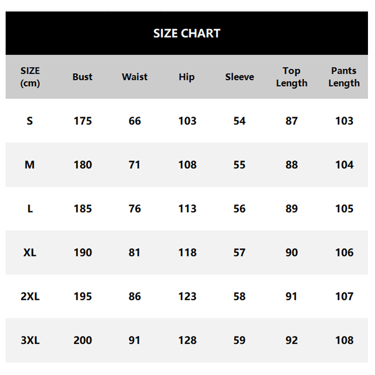Viewport: 375px width, 375px height.
Task: Select the XL size row label
Action: tap(30, 253)
